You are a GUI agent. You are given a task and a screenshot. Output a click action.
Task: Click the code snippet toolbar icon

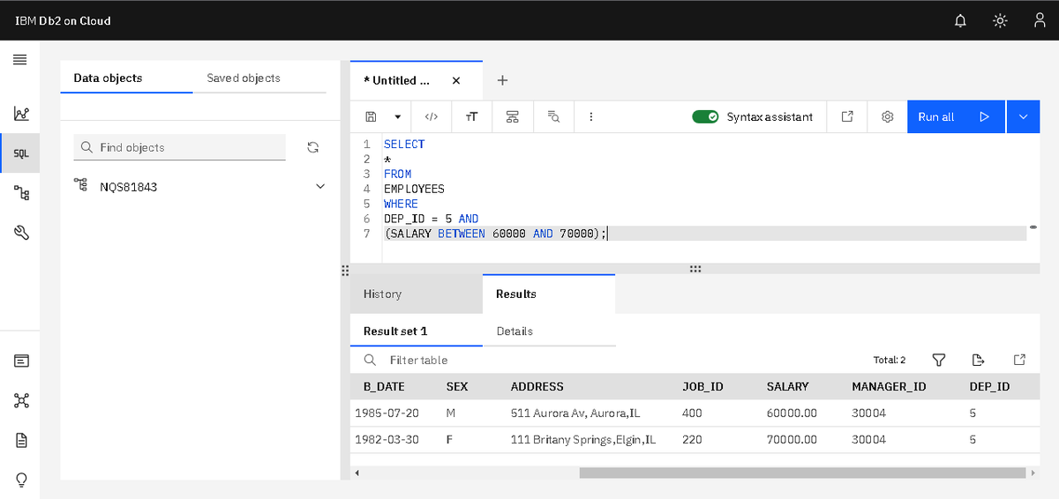coord(432,116)
